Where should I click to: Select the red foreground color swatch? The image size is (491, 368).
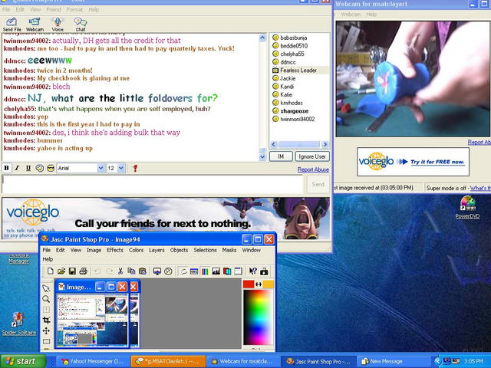pos(249,284)
